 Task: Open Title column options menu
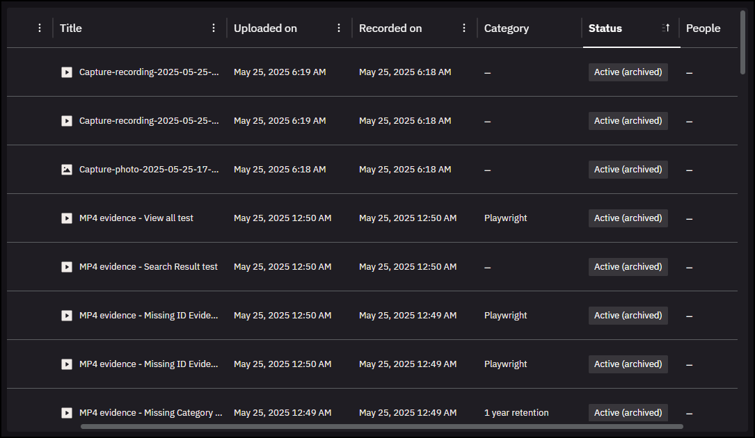[214, 29]
